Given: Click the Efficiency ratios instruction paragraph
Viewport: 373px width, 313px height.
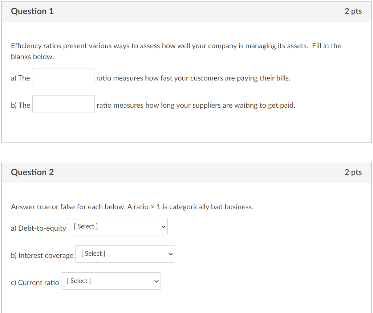Looking at the screenshot, I should coord(176,51).
